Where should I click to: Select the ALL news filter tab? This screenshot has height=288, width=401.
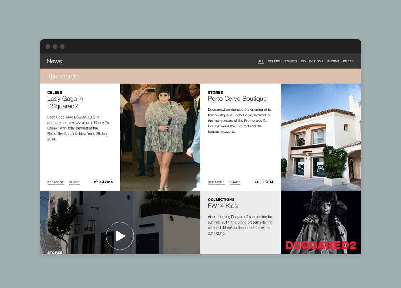pos(261,61)
